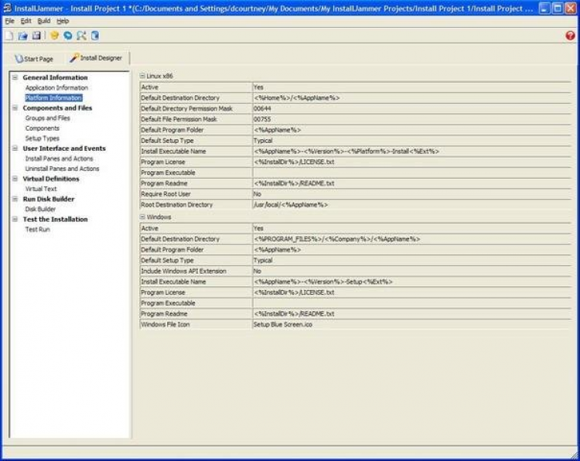Collapse the General Information tree node
The image size is (580, 461).
tap(15, 77)
